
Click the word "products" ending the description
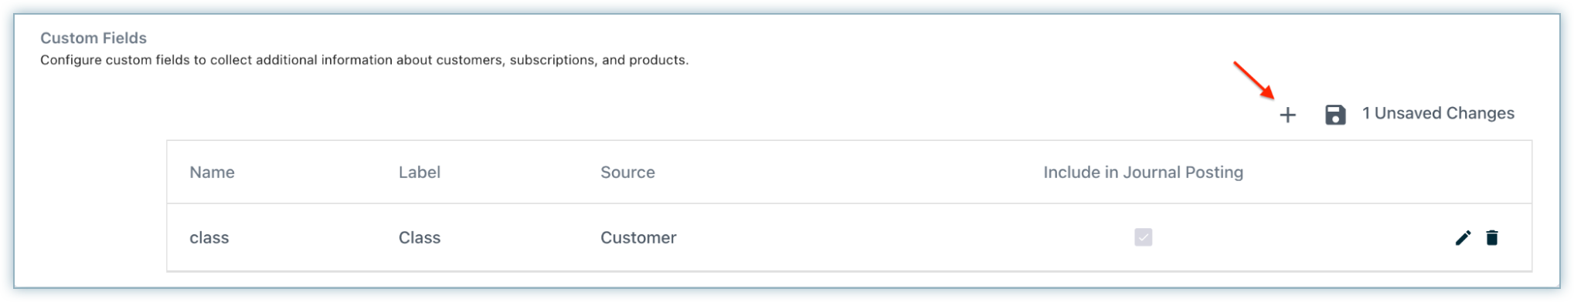[658, 60]
